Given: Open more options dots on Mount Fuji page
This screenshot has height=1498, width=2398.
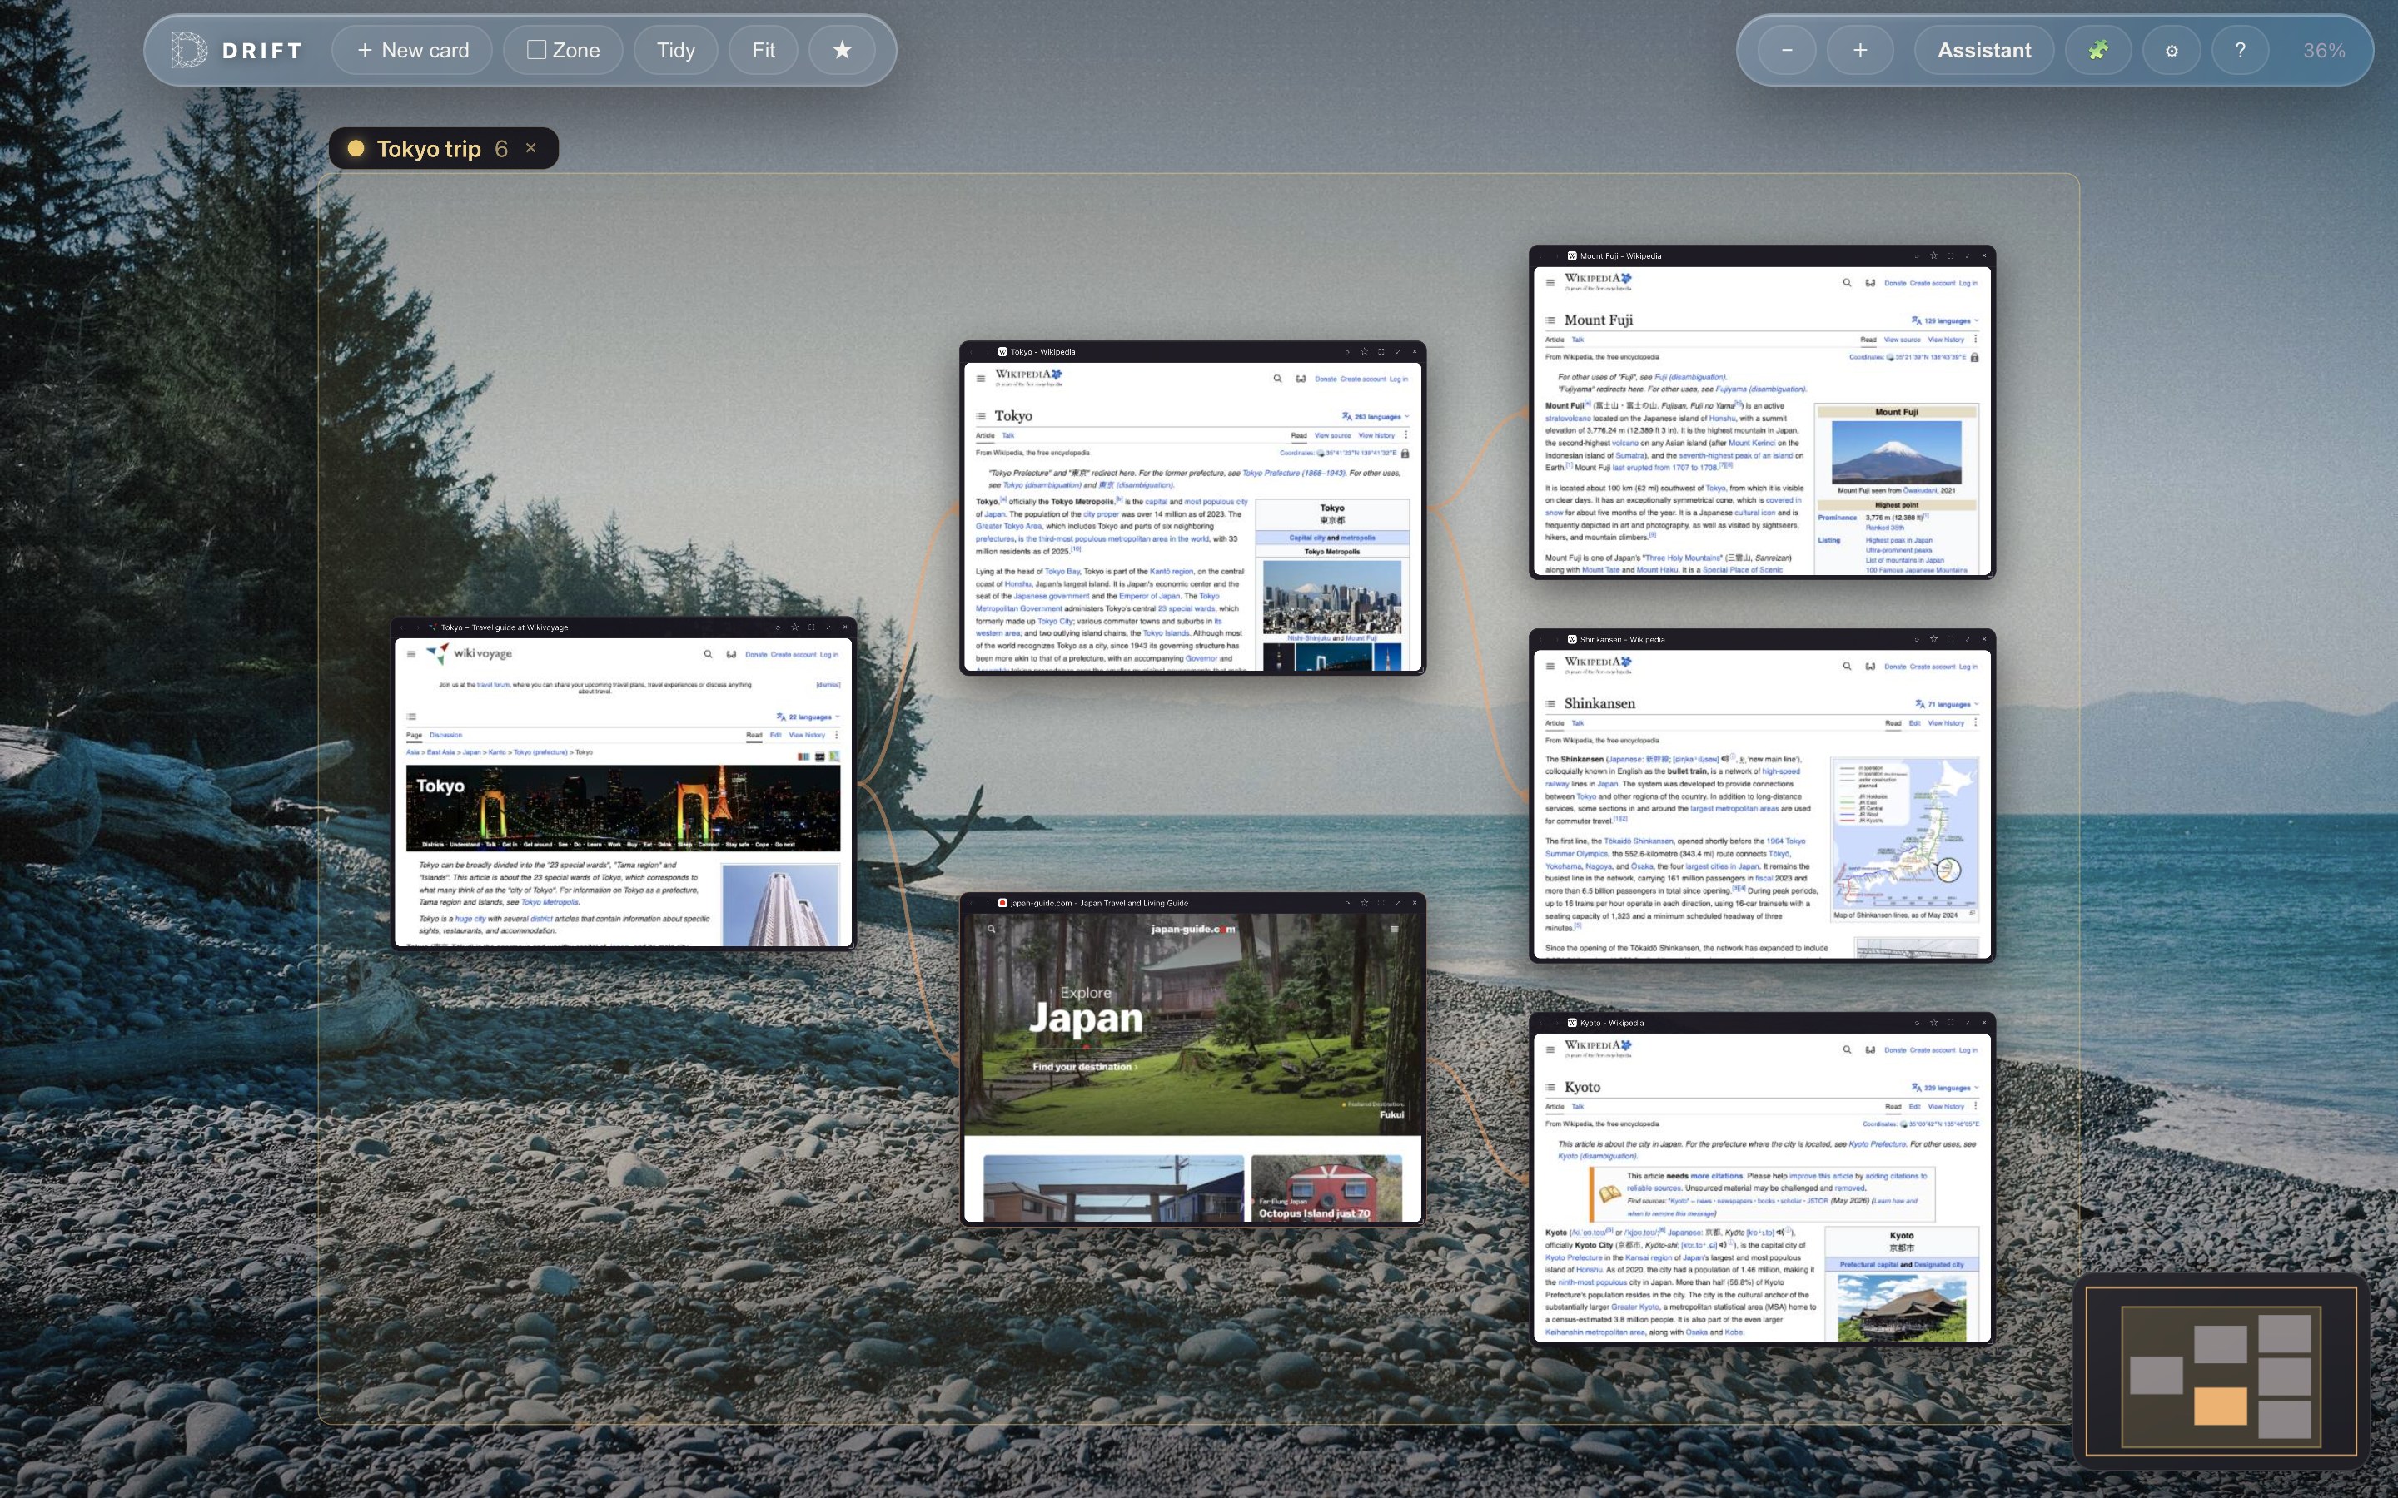Looking at the screenshot, I should point(1975,339).
